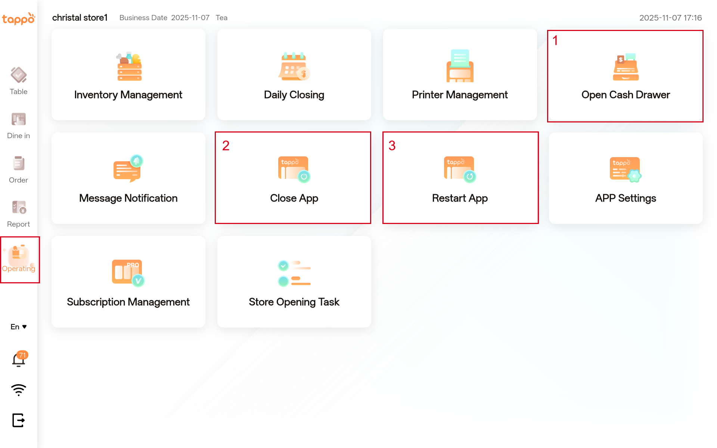The height and width of the screenshot is (448, 717).
Task: Open Subscription Management tile
Action: tap(128, 282)
